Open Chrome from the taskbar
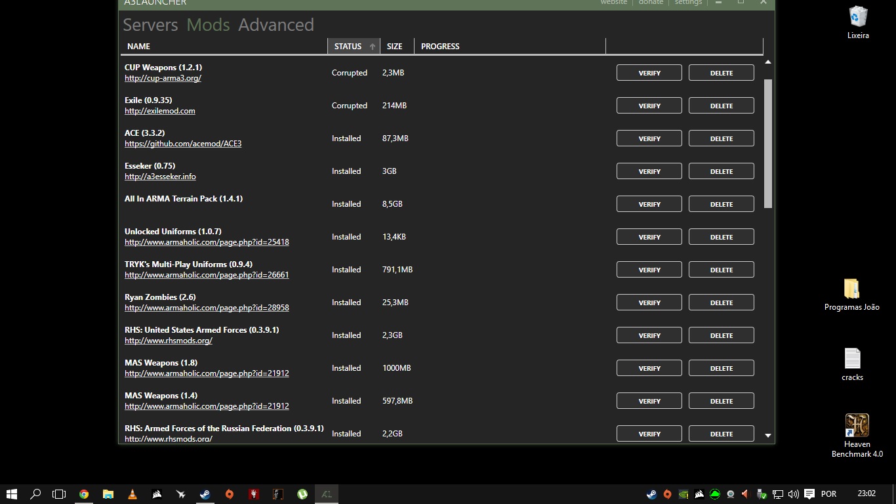The height and width of the screenshot is (504, 896). (84, 494)
